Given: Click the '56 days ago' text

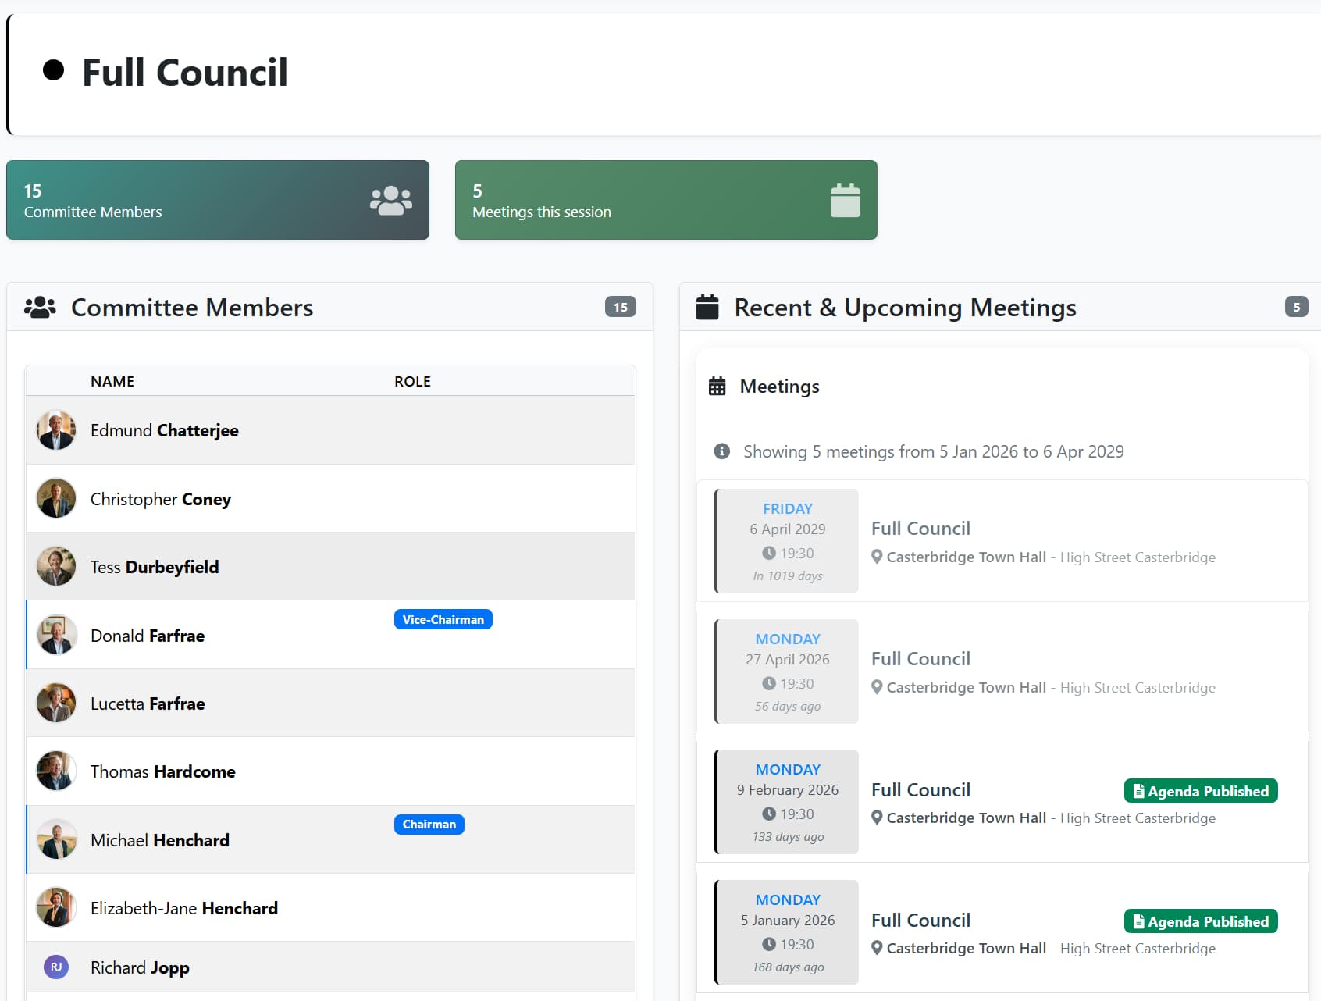Looking at the screenshot, I should (x=788, y=706).
